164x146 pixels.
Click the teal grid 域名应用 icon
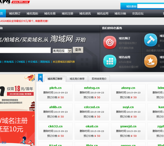[110, 61]
